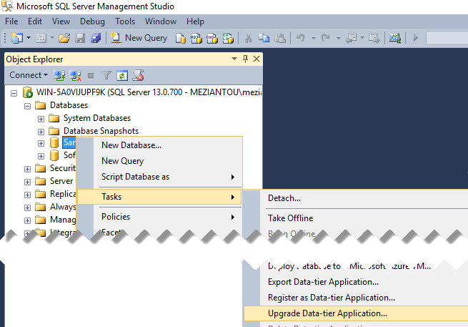Click the Disconnect icon in Object Explorer

click(x=76, y=75)
